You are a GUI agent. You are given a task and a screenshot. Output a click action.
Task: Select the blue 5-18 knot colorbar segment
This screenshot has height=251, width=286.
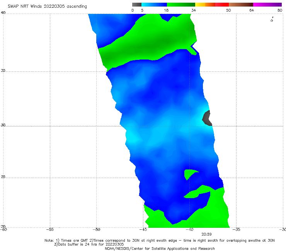(x=154, y=5)
